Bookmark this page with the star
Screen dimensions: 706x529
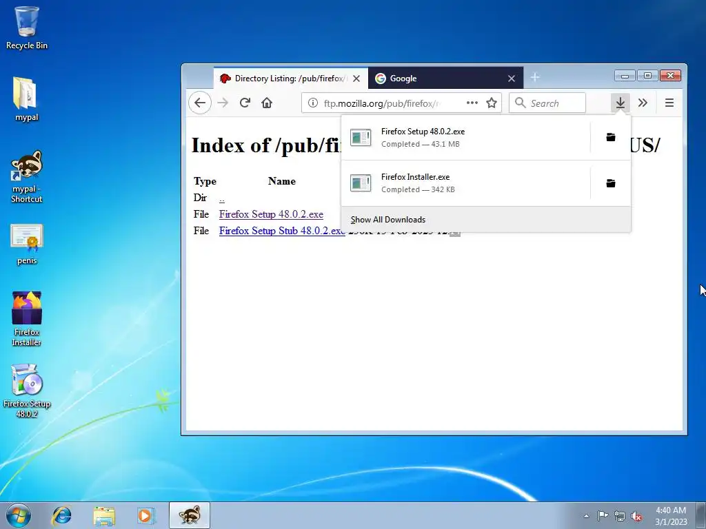tap(491, 103)
